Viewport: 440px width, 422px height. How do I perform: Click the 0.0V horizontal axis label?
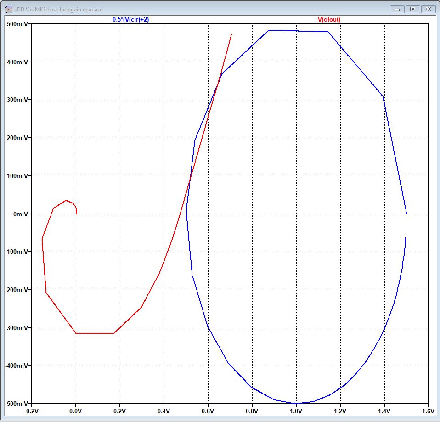click(76, 411)
